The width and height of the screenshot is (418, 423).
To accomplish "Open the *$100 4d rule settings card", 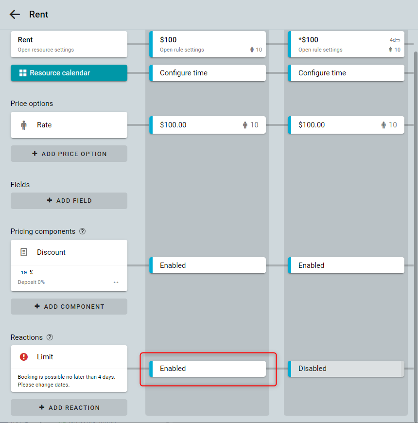I will click(x=346, y=44).
